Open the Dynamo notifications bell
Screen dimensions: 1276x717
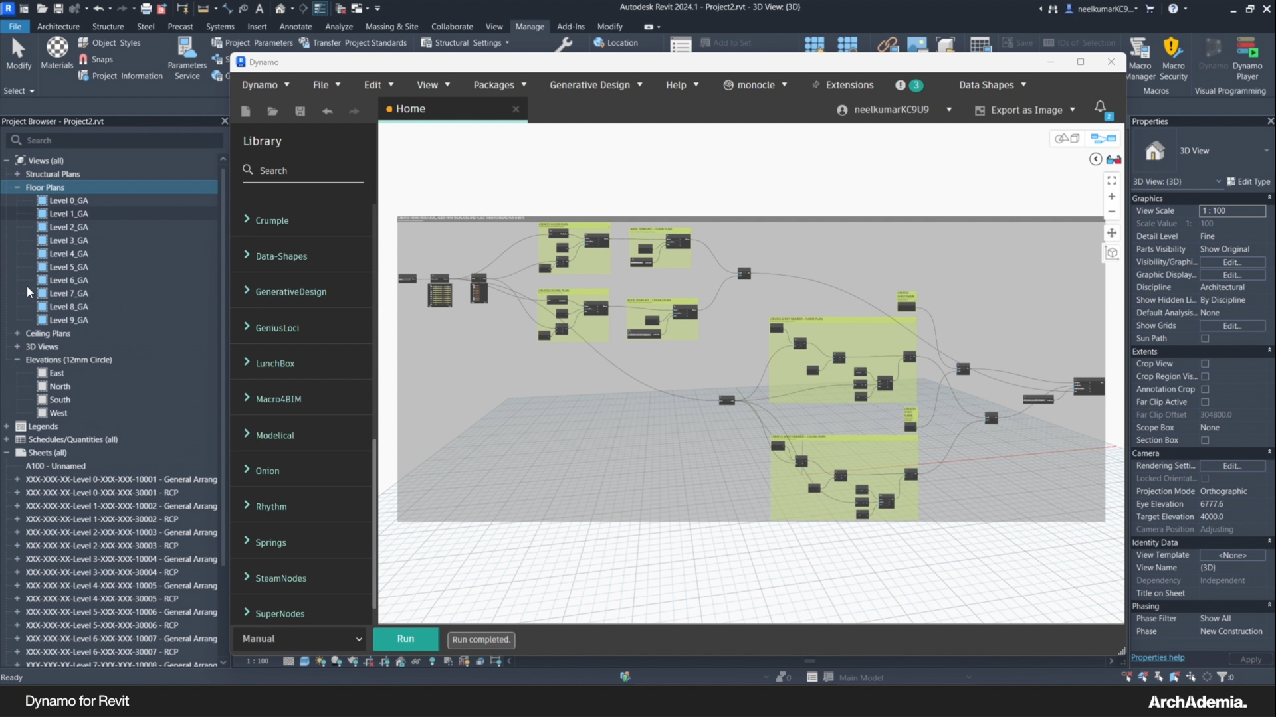(1100, 107)
